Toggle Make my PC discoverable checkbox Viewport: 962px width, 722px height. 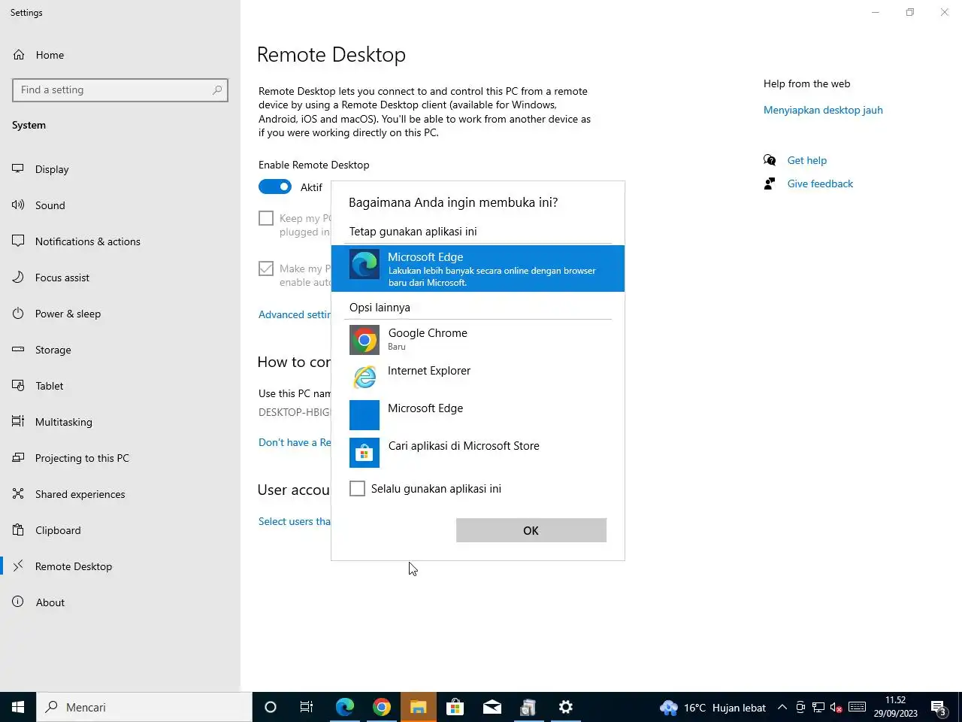click(x=266, y=268)
